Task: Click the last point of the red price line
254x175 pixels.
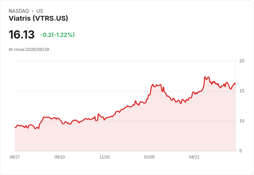Action: pos(235,84)
